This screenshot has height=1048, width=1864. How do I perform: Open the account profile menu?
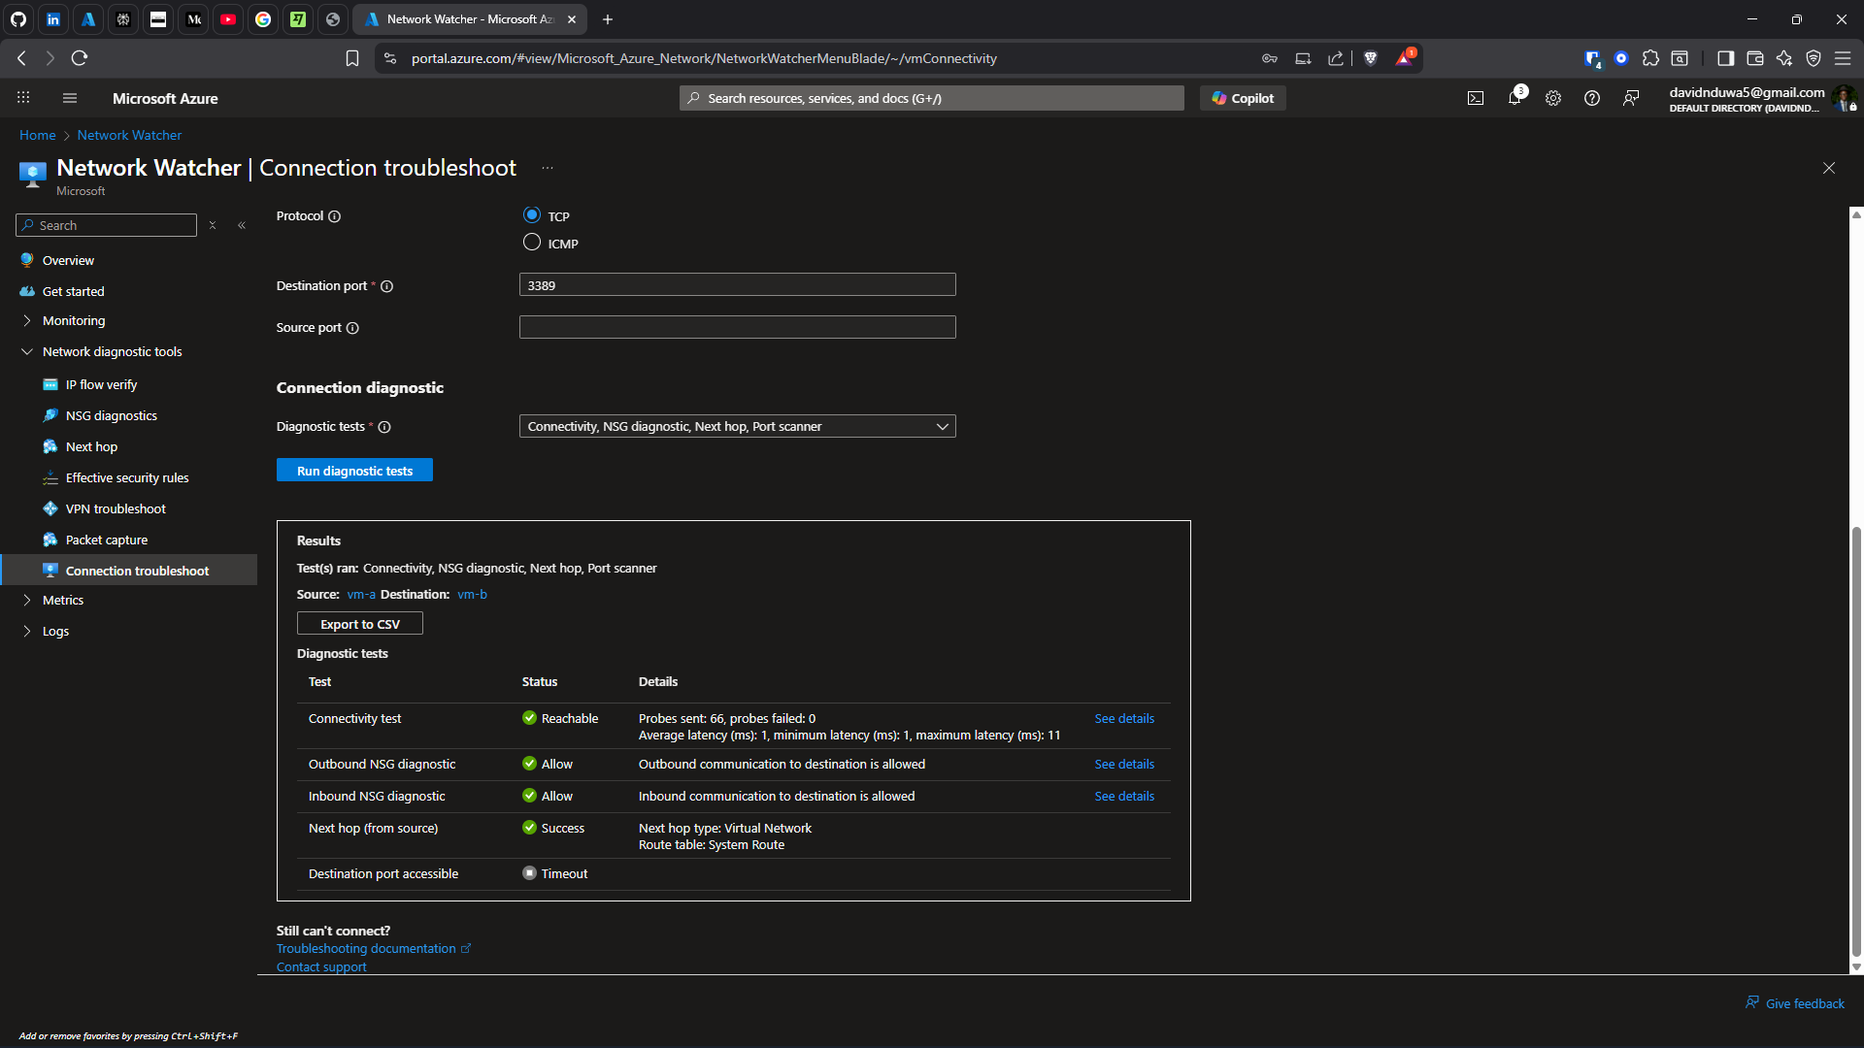(x=1762, y=98)
